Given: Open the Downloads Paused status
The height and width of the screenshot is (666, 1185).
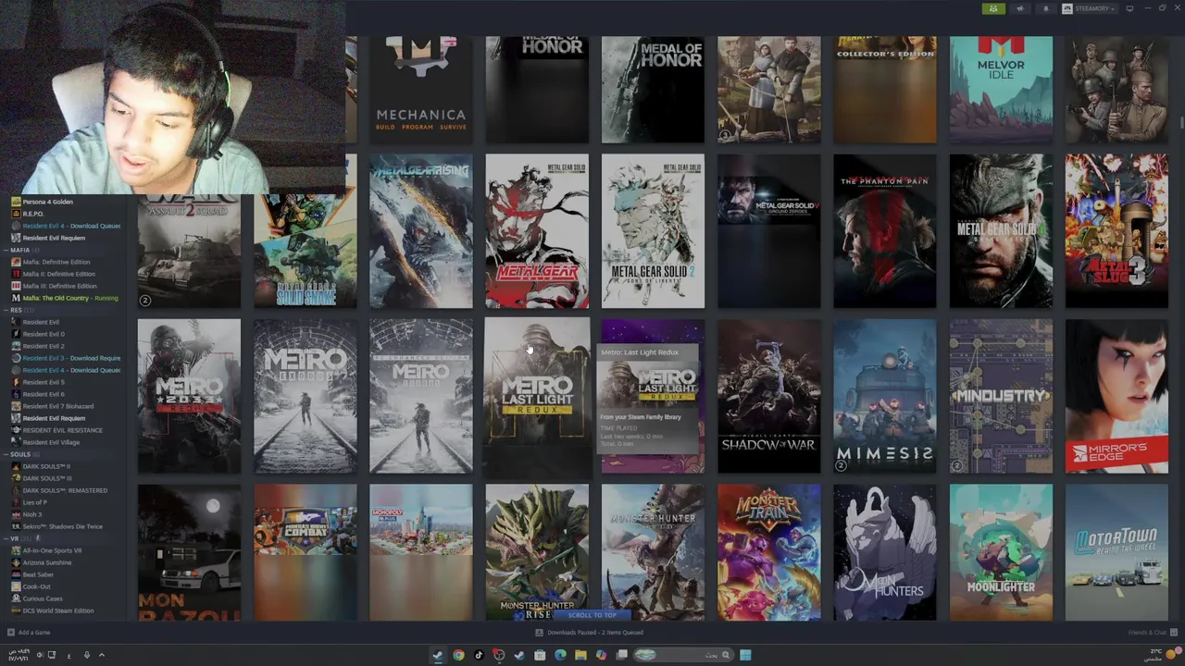Looking at the screenshot, I should (589, 633).
